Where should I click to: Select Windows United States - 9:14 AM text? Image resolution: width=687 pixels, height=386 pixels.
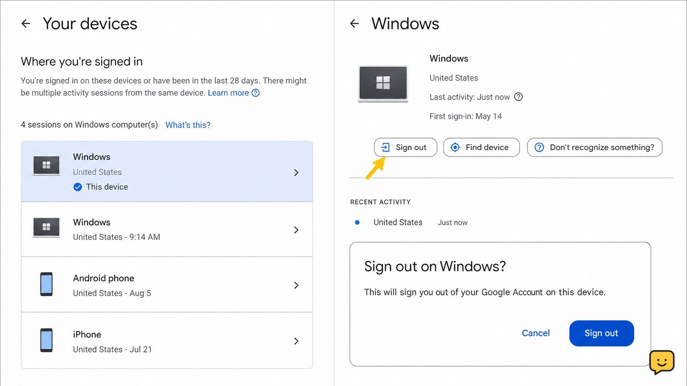click(x=116, y=237)
